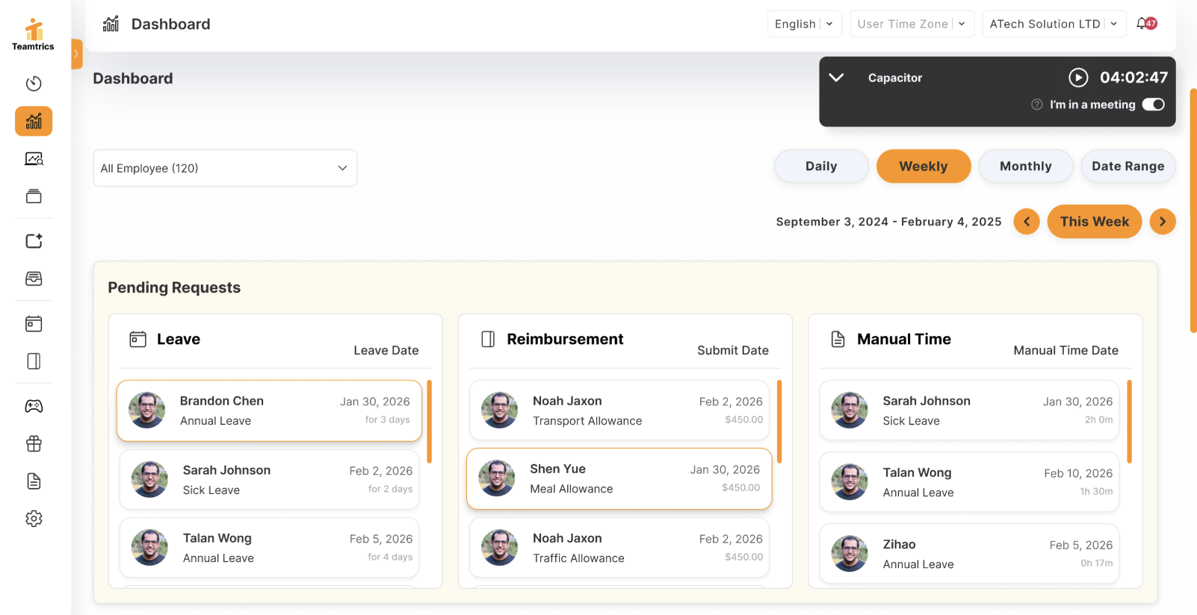Open the inbox card icon in sidebar
The width and height of the screenshot is (1197, 615).
pyautogui.click(x=34, y=278)
